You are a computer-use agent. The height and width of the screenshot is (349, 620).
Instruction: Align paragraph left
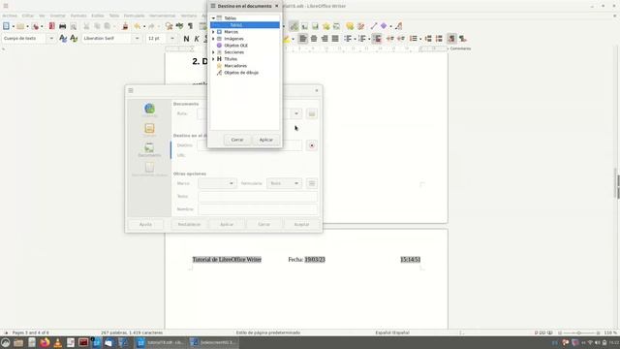303,39
